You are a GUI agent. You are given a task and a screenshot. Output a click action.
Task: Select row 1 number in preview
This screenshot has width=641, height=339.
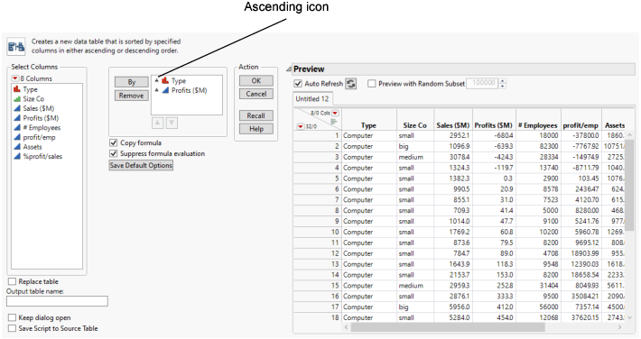coord(337,135)
